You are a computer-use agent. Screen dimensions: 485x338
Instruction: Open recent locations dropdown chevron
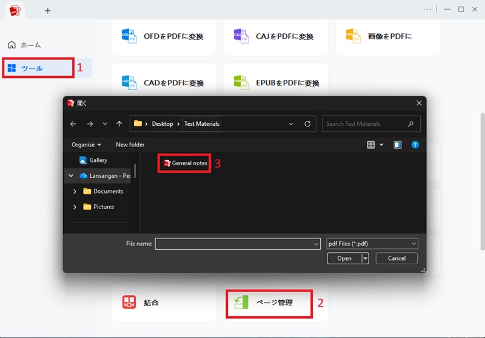coord(105,124)
